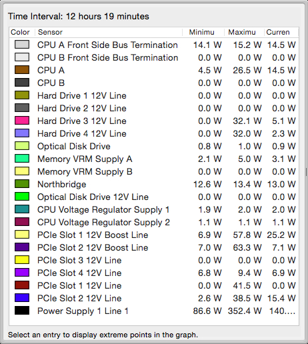The image size is (308, 344).
Task: Click the black Power Supply 1 swatch
Action: click(x=22, y=311)
